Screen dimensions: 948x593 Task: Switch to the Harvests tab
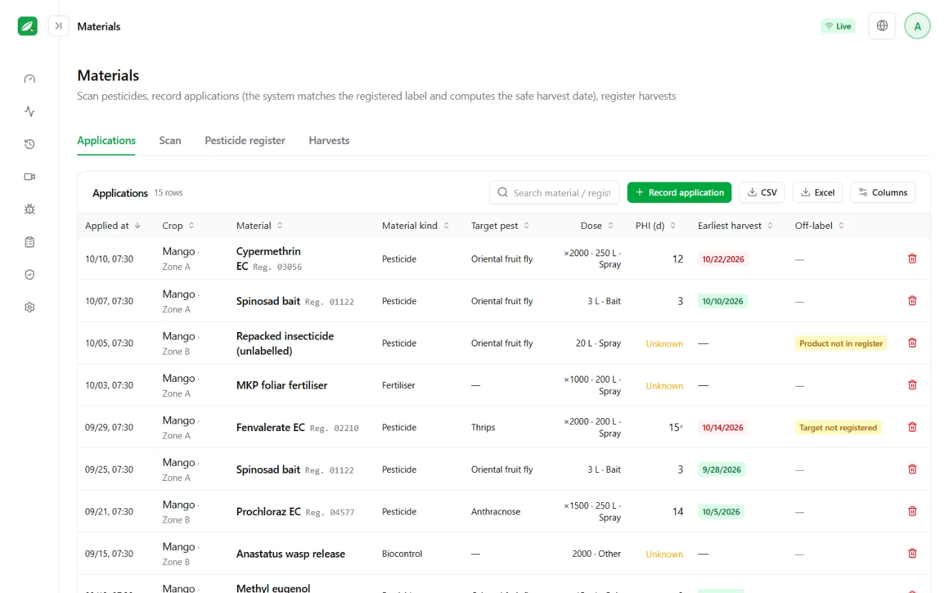(329, 140)
